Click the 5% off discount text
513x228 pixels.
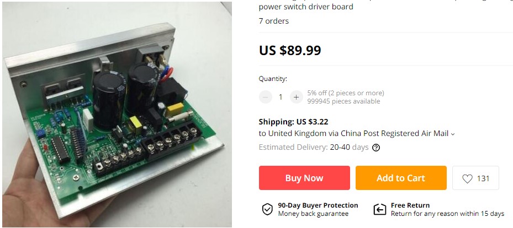(x=346, y=93)
